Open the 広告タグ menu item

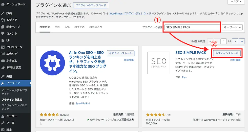[12, 54]
